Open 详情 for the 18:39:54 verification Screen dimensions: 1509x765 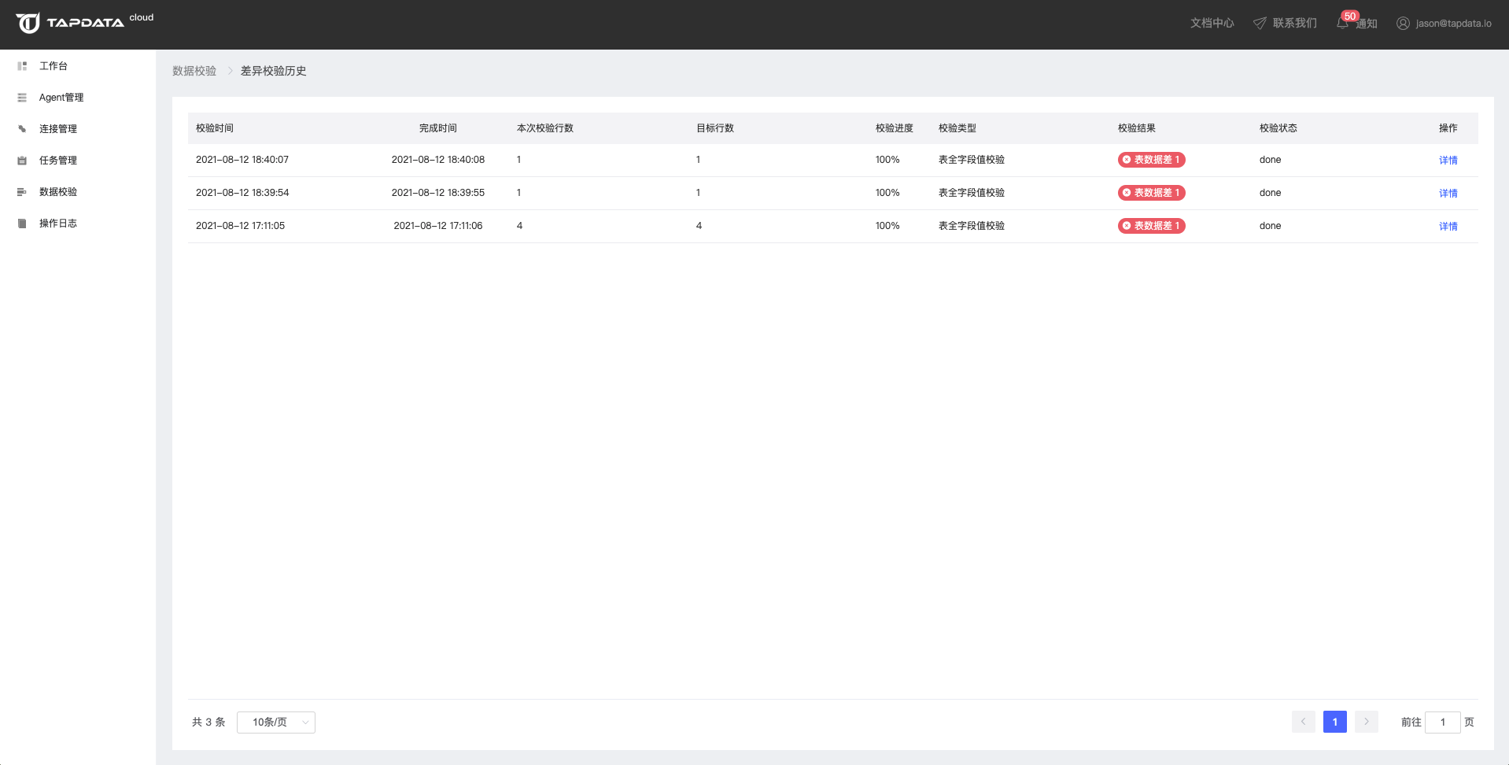click(x=1448, y=193)
